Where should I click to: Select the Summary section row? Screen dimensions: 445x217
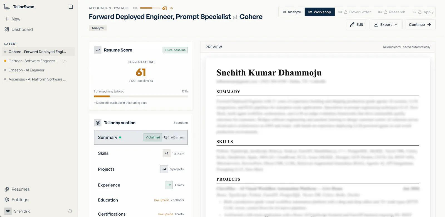click(141, 137)
